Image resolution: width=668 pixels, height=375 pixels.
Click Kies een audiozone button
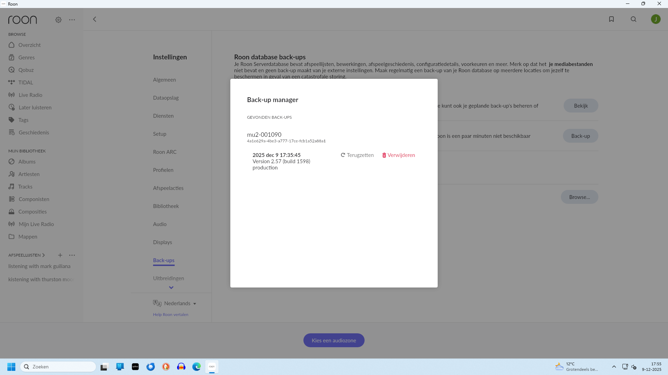(334, 340)
